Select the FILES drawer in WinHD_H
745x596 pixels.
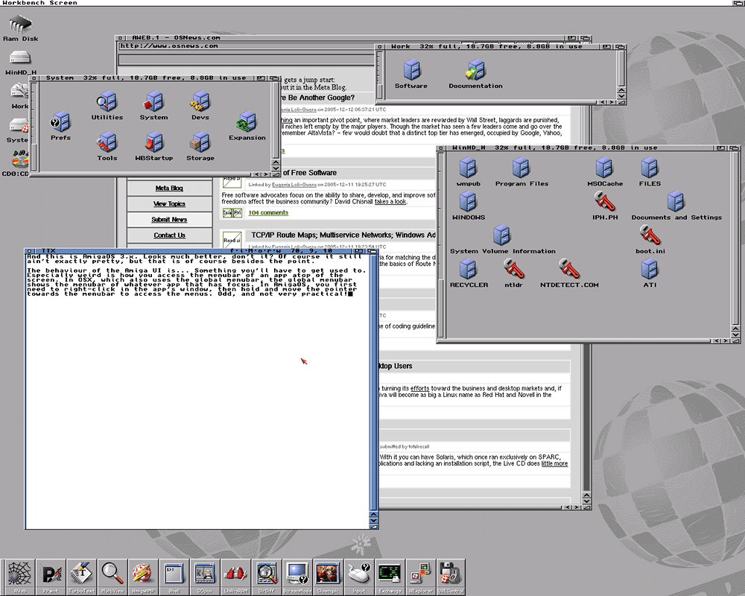[x=650, y=172]
